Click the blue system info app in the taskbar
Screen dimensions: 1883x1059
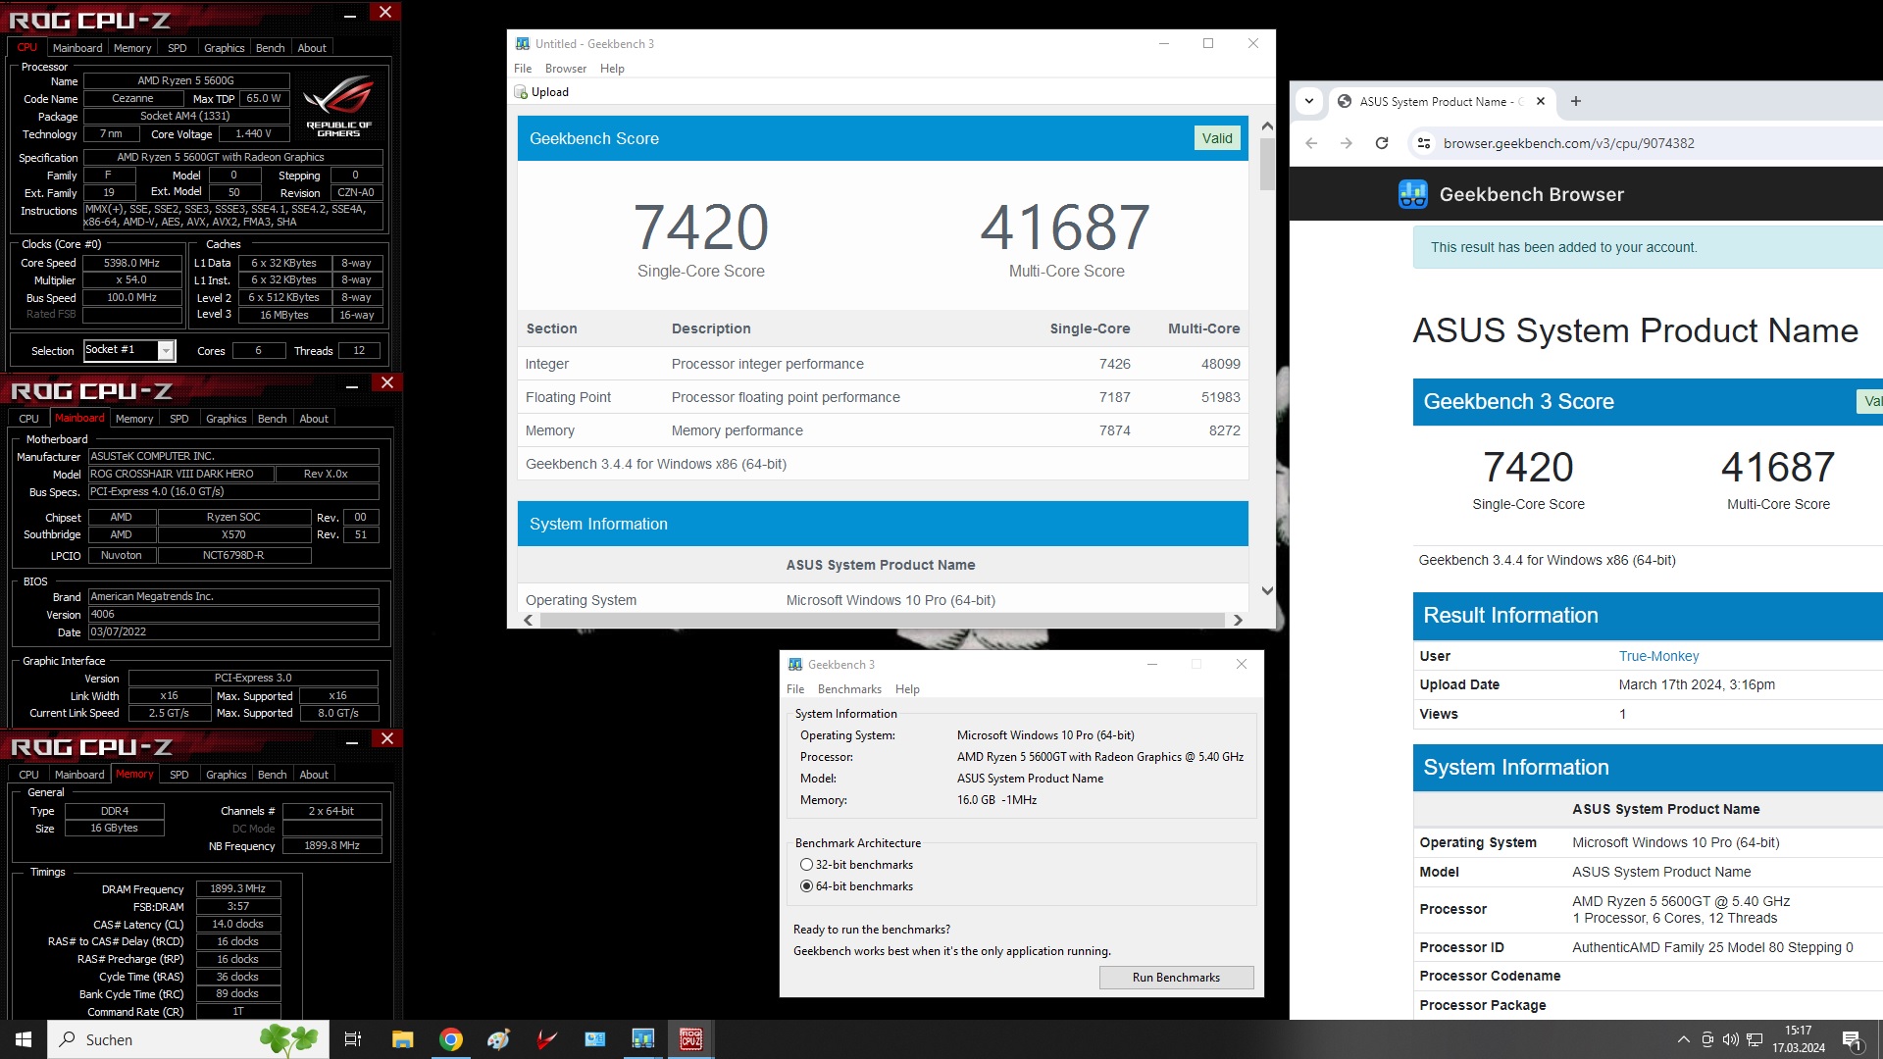[x=594, y=1039]
